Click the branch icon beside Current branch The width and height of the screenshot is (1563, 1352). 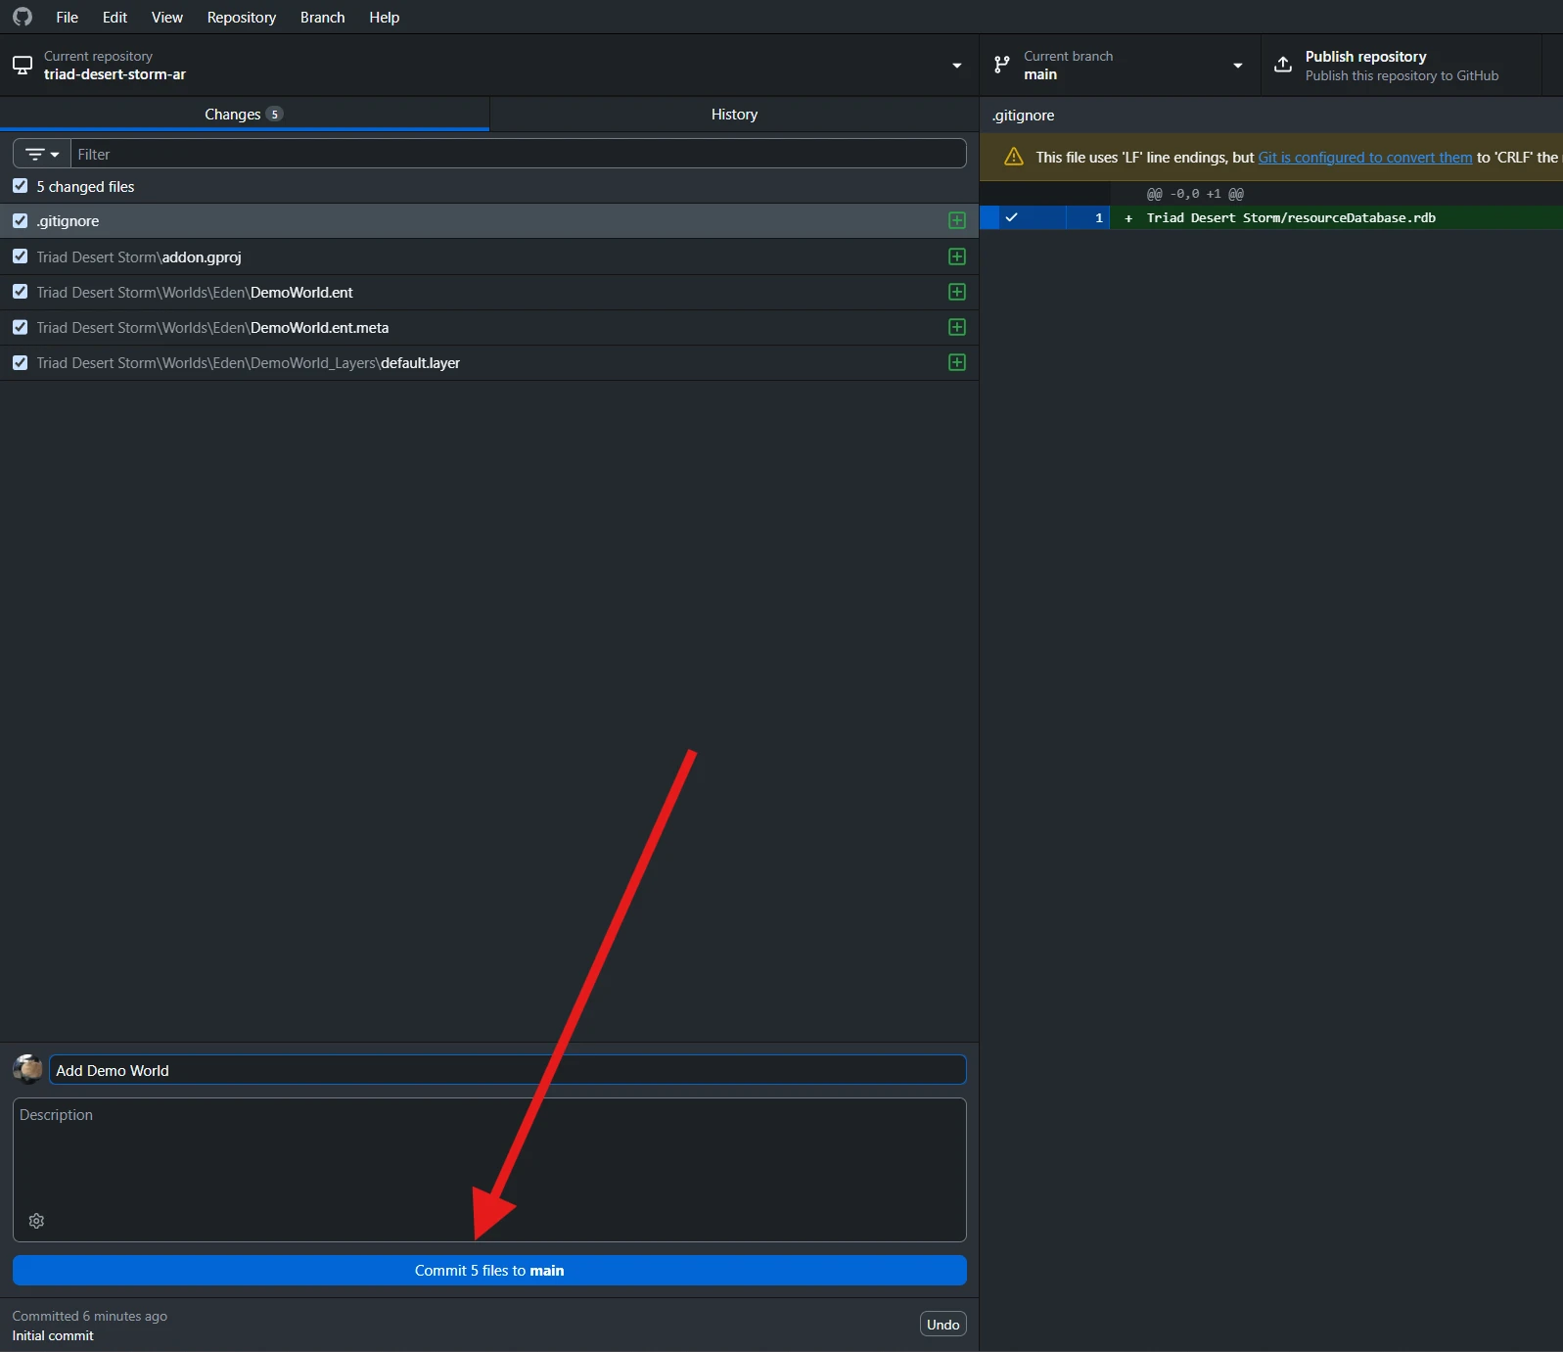[x=1001, y=66]
